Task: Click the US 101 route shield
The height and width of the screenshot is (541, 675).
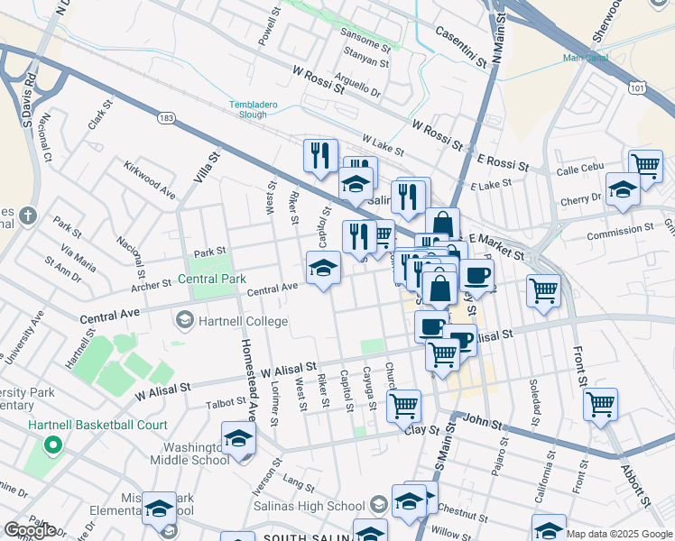Action: click(637, 88)
